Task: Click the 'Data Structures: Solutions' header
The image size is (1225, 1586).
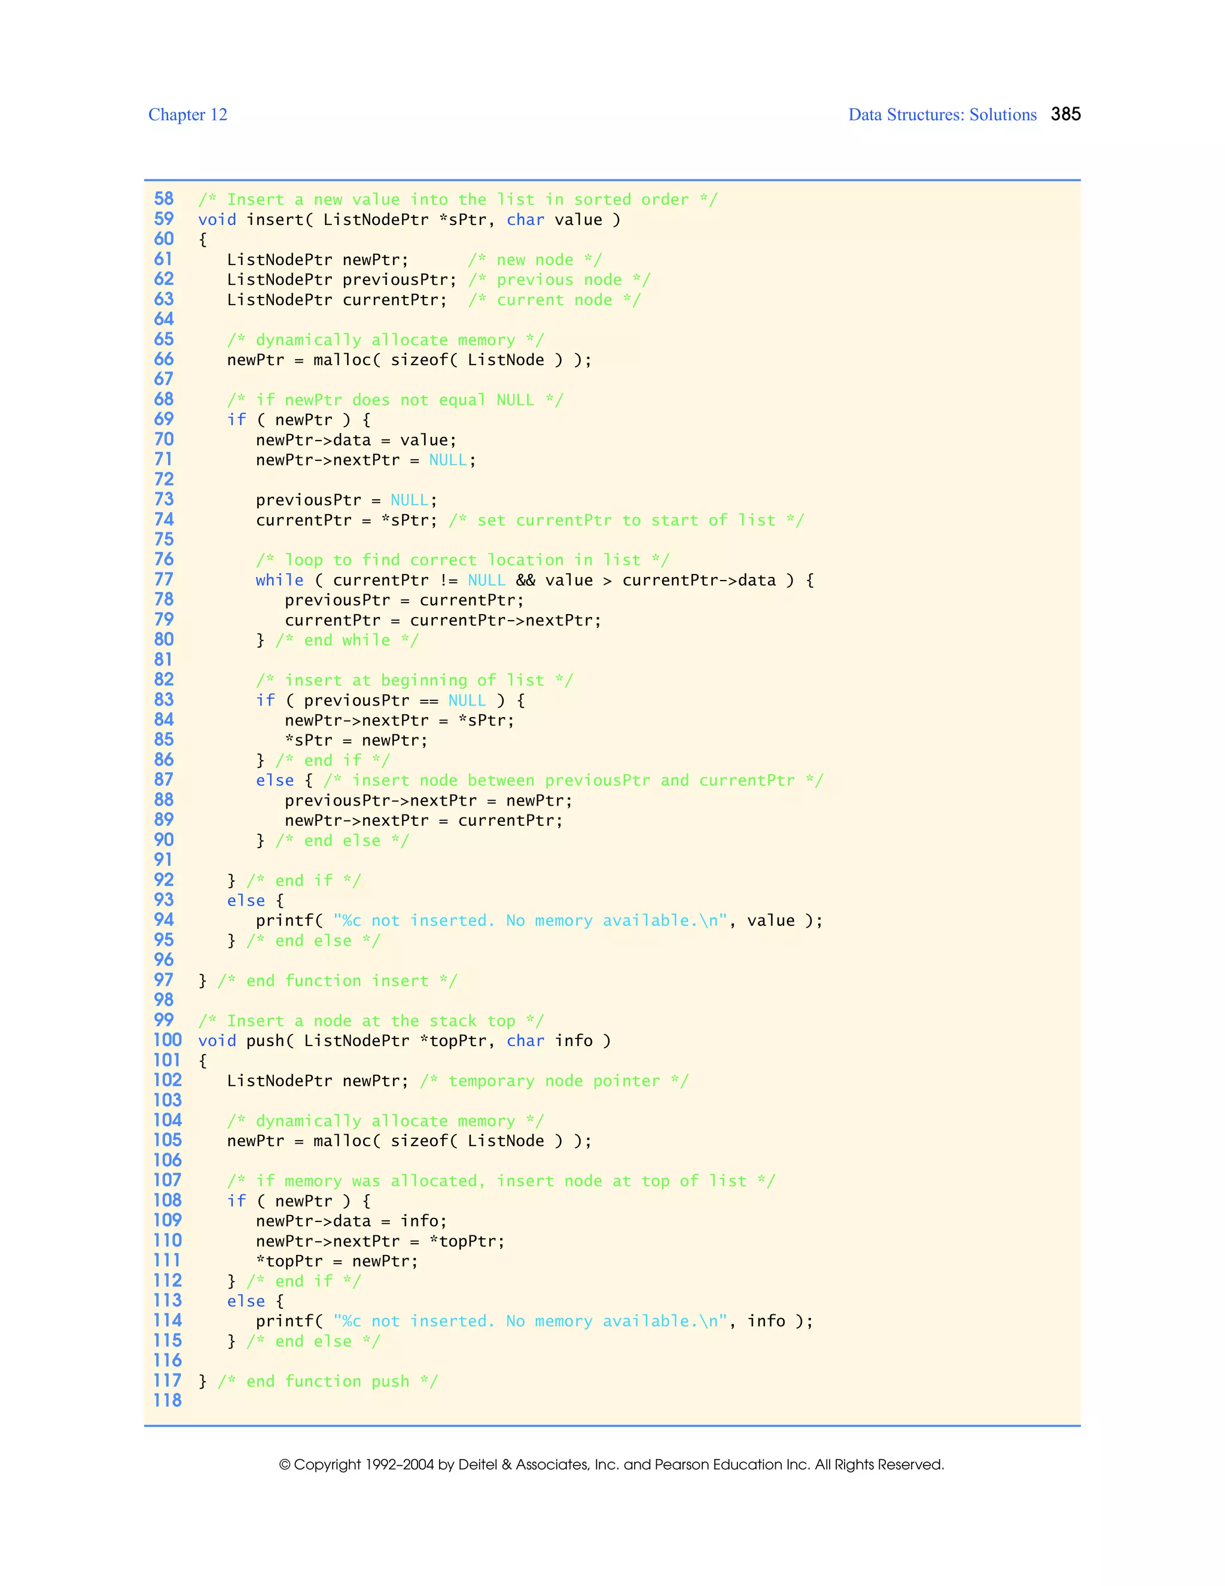Action: [x=942, y=115]
